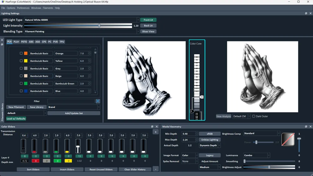
Task: Click the Light Intensity slider handle
Action: pos(99,26)
